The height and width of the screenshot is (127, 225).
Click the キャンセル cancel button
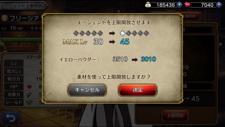click(87, 90)
